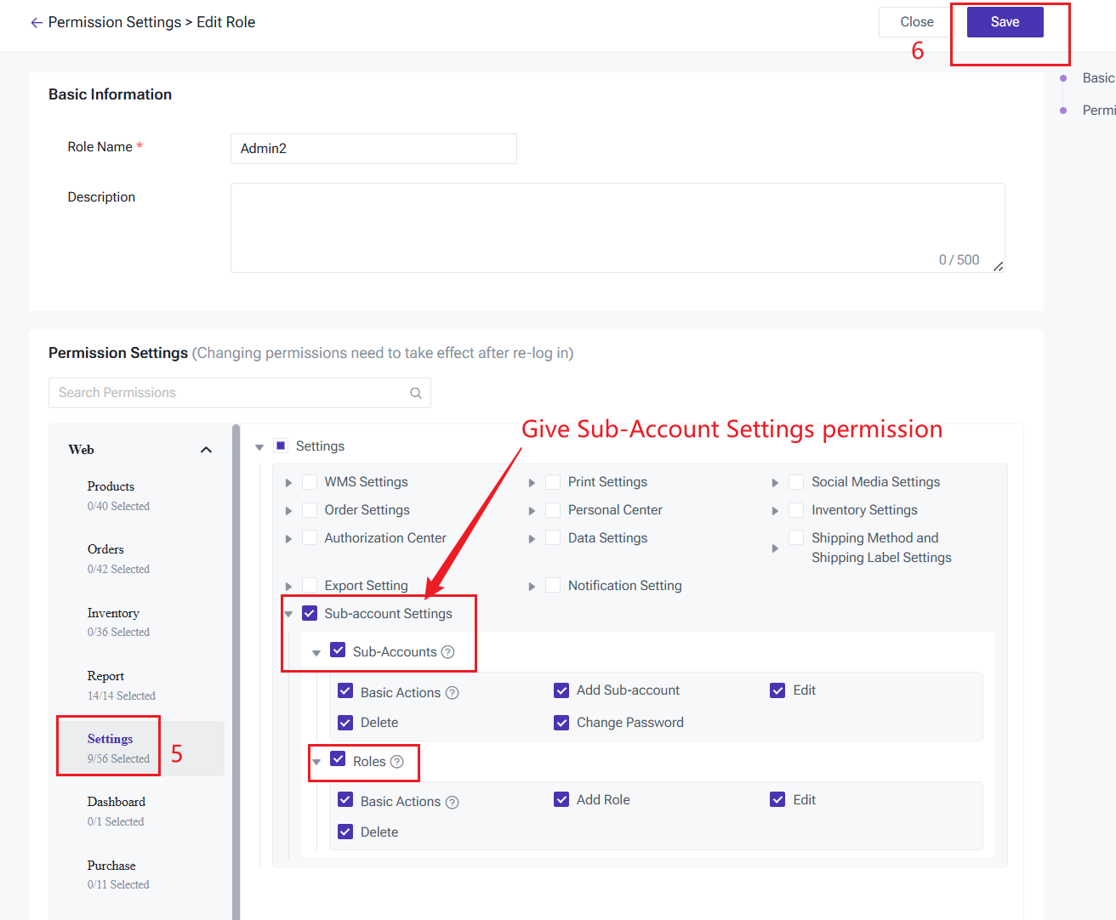This screenshot has width=1116, height=920.
Task: Click help icon next to Sub-Accounts
Action: 448,652
